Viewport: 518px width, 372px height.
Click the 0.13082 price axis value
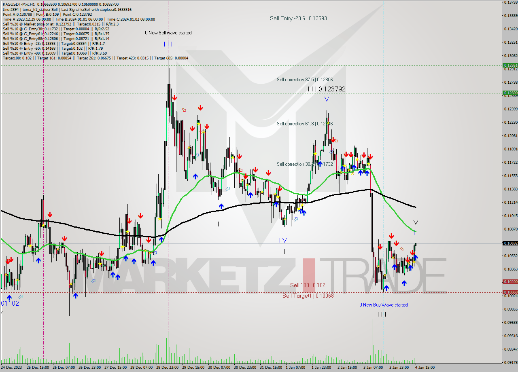click(511, 56)
